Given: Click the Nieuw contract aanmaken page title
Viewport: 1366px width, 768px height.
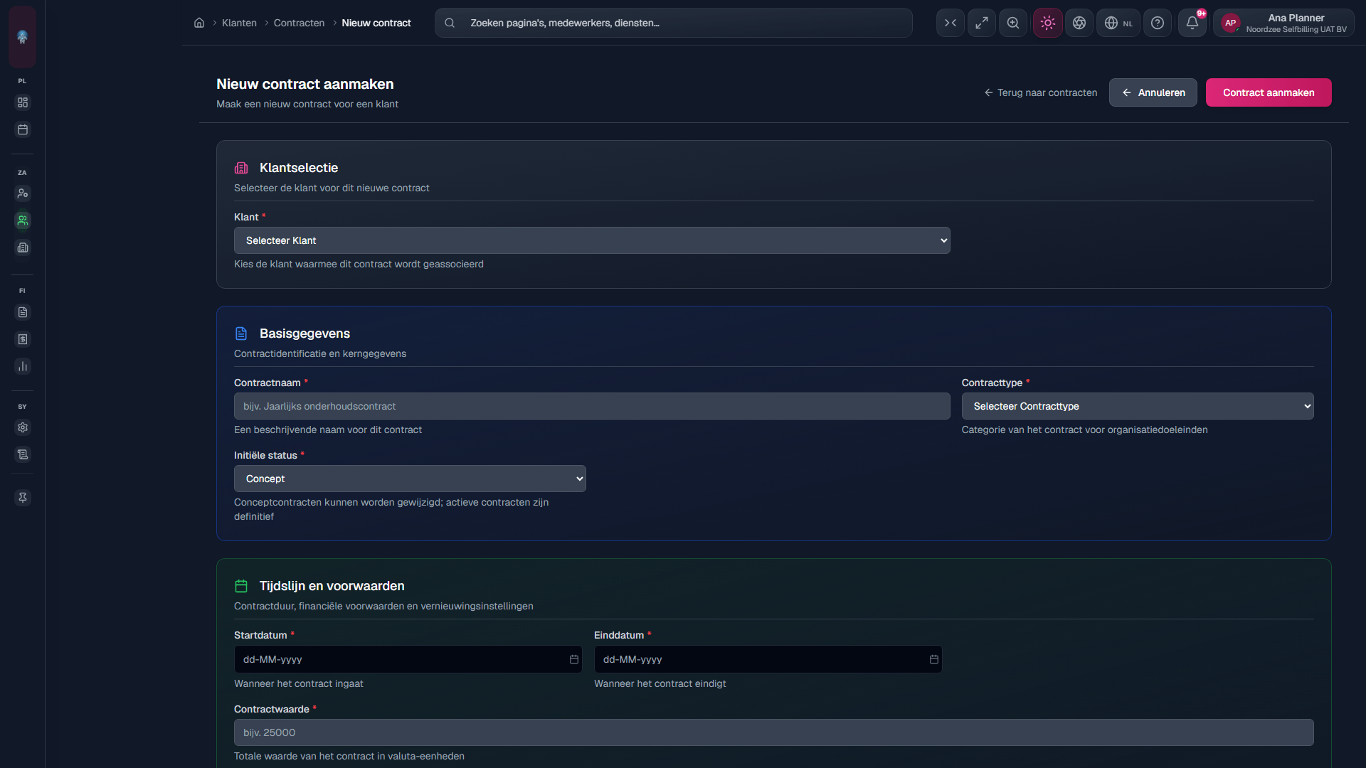Looking at the screenshot, I should tap(305, 84).
